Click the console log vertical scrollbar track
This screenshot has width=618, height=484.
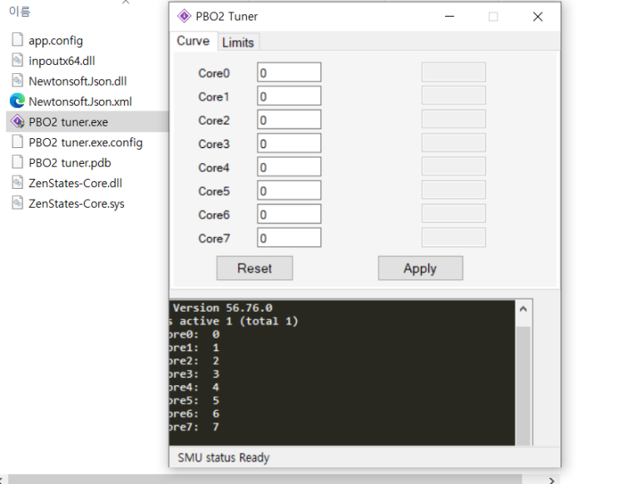[x=523, y=383]
